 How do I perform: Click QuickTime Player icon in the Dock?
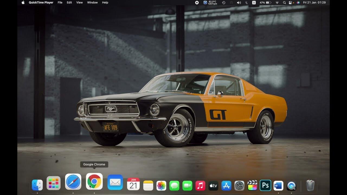coord(291,186)
